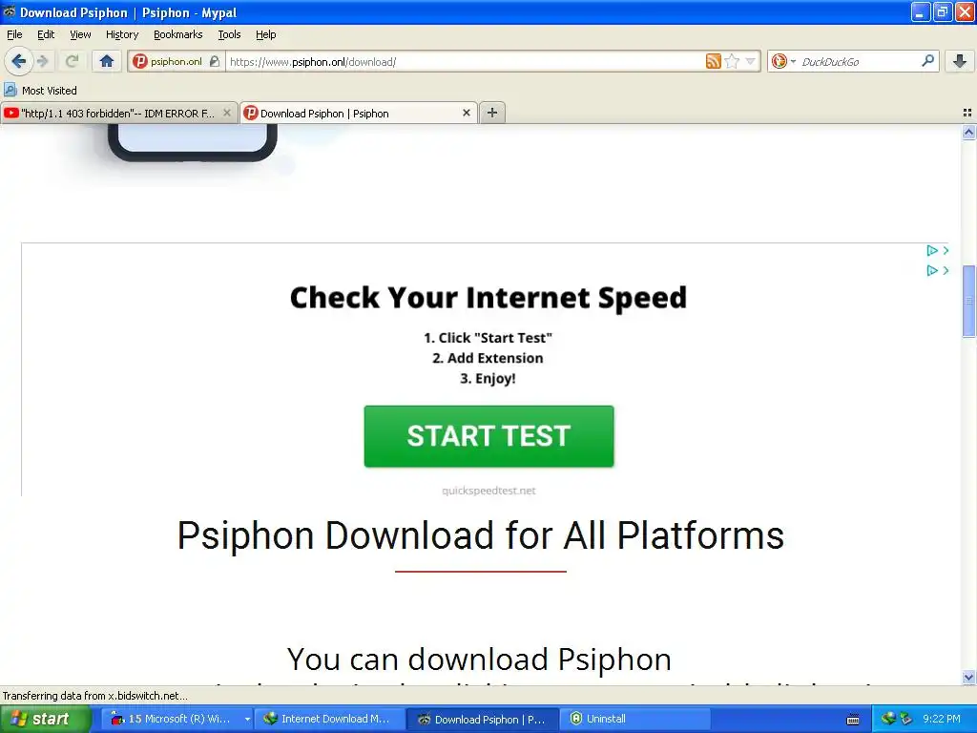Open the Most Visited bookmarks folder
This screenshot has height=733, width=977.
[x=40, y=91]
